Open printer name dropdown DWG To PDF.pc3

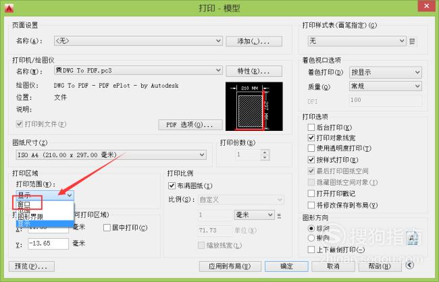[x=138, y=70]
